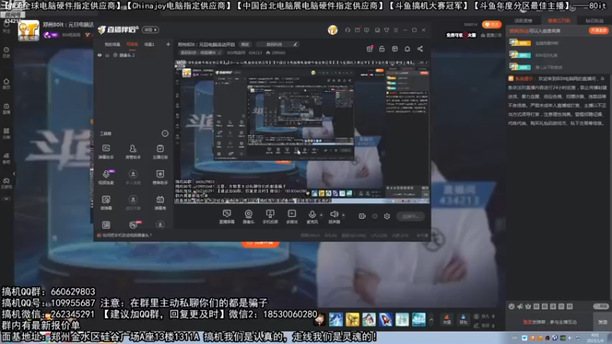The height and width of the screenshot is (344, 612).
Task: Expand the version pill beside the 直播伴侣 logo
Action: pyautogui.click(x=150, y=30)
